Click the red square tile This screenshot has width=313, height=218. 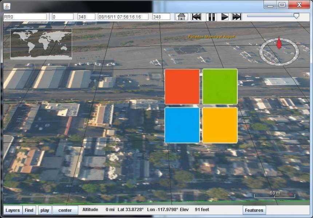click(182, 87)
